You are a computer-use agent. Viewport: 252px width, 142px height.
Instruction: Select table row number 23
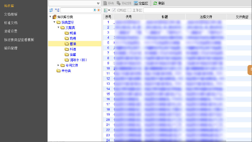178,135
